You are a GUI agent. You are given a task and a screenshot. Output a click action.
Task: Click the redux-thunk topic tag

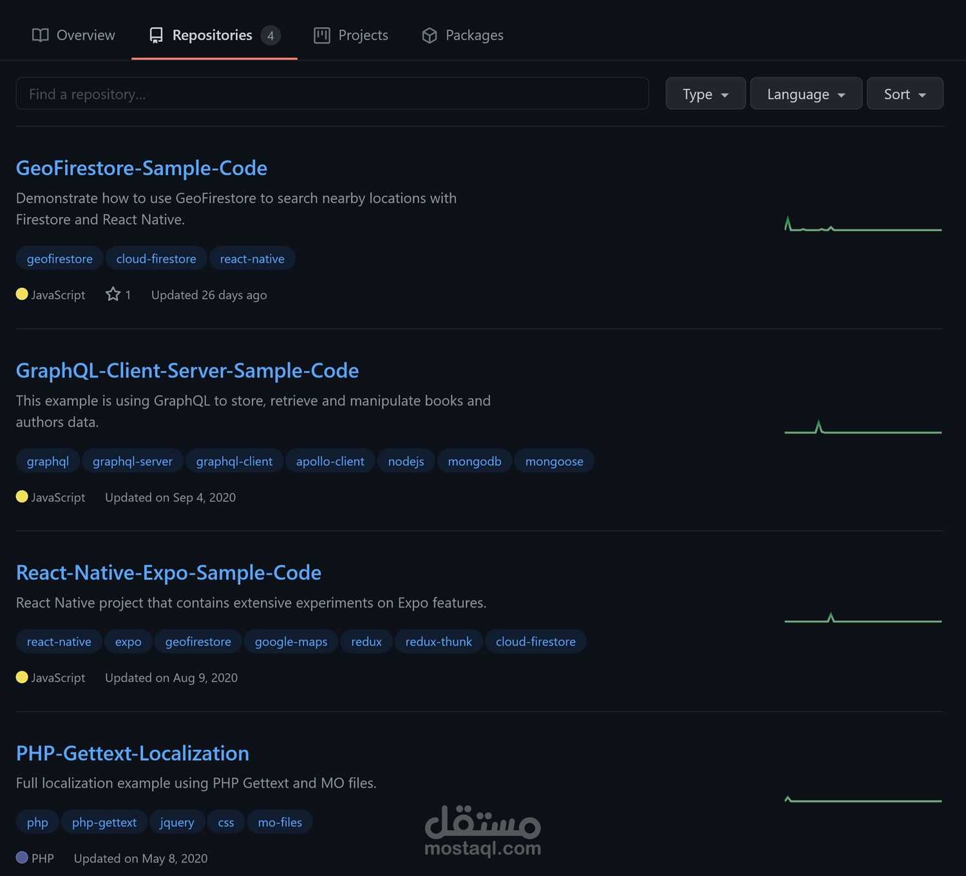point(439,642)
